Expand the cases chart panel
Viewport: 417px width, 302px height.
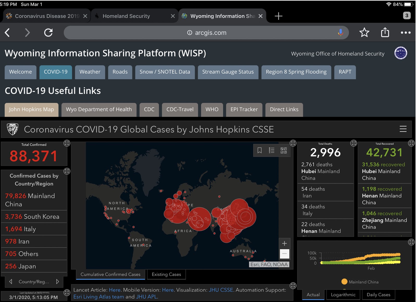click(411, 242)
